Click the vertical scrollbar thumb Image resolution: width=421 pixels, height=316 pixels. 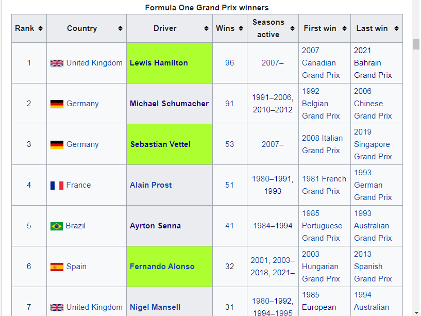pos(416,44)
